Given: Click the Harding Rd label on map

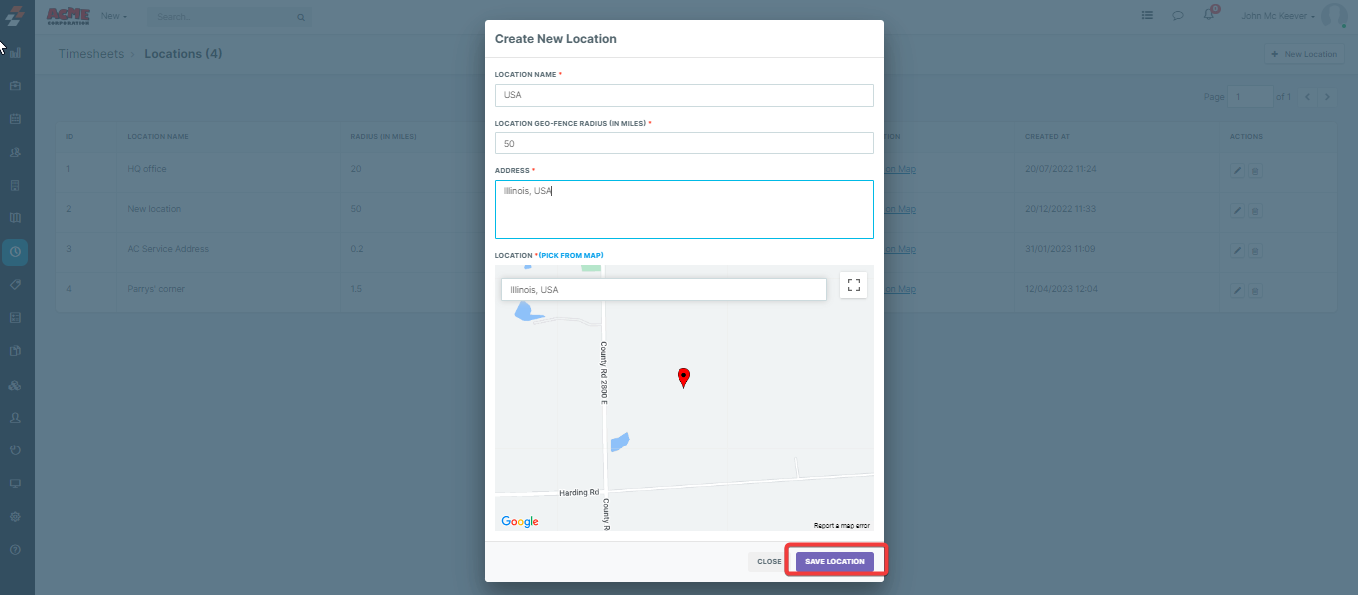Looking at the screenshot, I should (579, 492).
